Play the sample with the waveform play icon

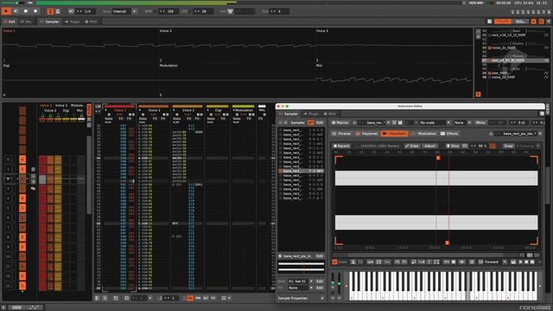pos(520,262)
